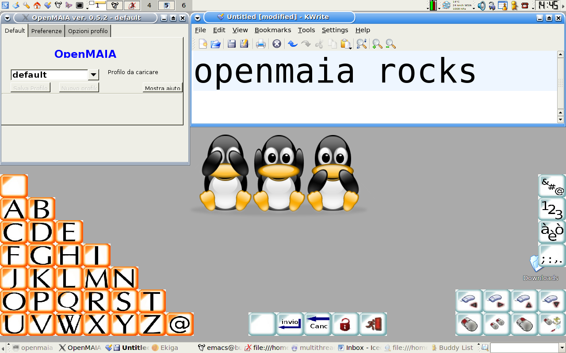Click the right mouse button click key
This screenshot has width=566, height=353.
pyautogui.click(x=524, y=324)
